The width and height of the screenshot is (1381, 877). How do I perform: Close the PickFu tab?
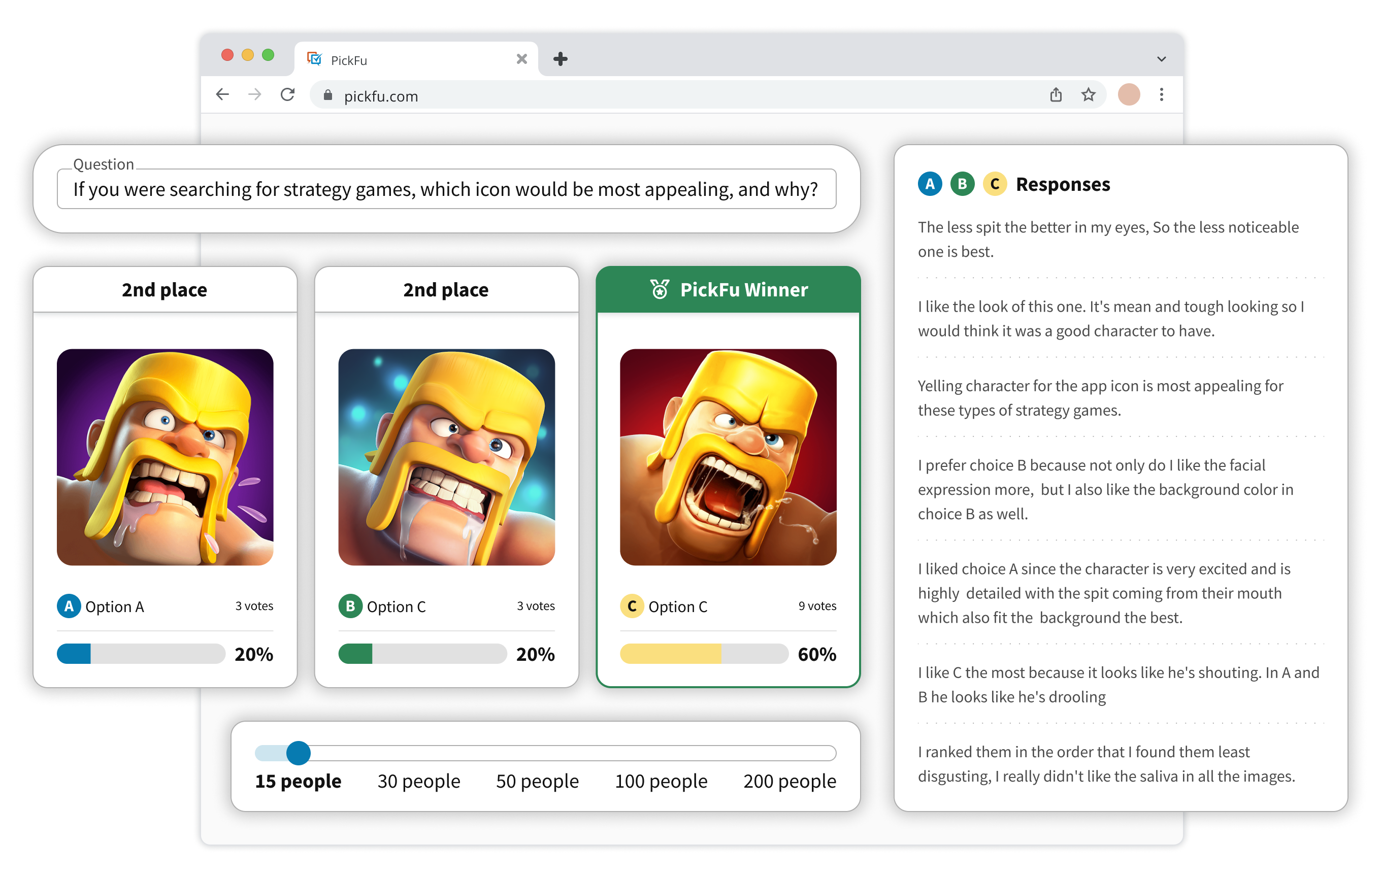521,59
